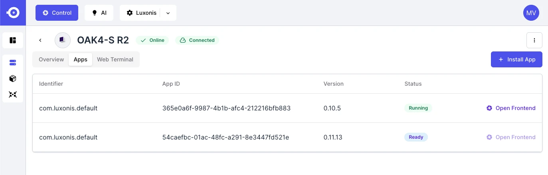Click the MV user avatar
Viewport: 548px width, 175px height.
[531, 13]
